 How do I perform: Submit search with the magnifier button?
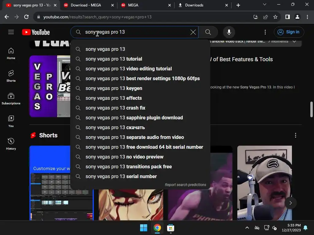point(208,32)
